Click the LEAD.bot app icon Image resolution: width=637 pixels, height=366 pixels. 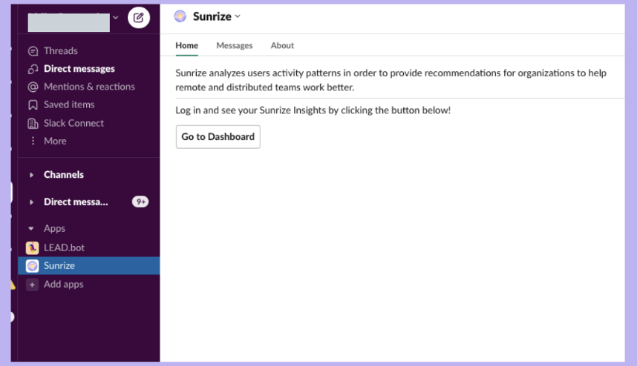click(32, 247)
